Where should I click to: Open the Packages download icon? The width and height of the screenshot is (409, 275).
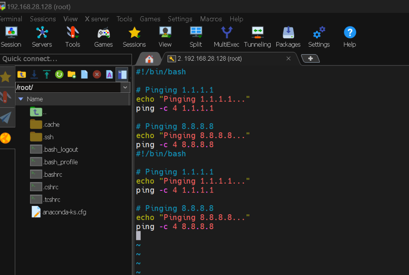coord(288,37)
